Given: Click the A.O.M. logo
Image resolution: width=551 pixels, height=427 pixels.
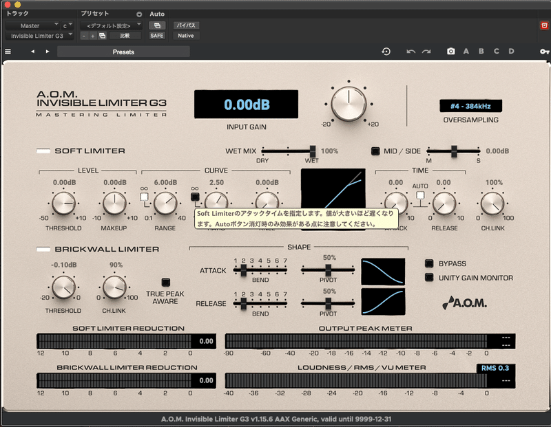Looking at the screenshot, I should point(464,303).
